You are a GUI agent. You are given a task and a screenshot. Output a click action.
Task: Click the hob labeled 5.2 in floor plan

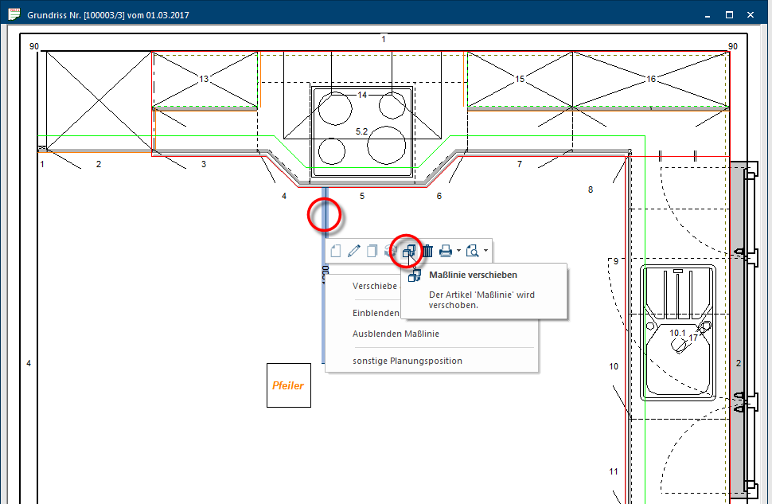362,131
